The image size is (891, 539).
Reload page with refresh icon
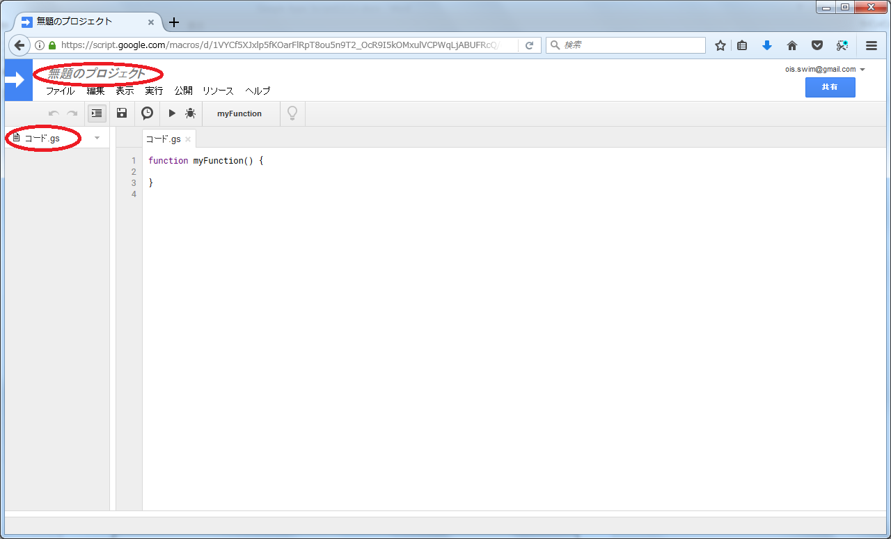tap(529, 45)
